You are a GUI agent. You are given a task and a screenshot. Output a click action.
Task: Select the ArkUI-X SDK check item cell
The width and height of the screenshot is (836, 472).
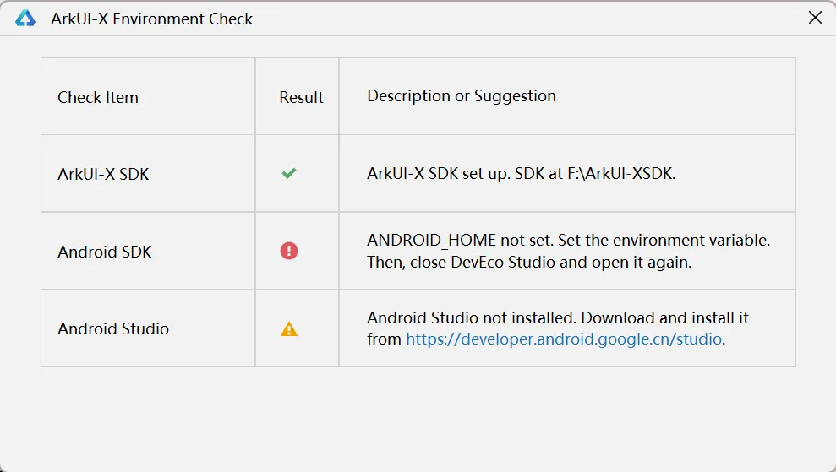(x=148, y=174)
